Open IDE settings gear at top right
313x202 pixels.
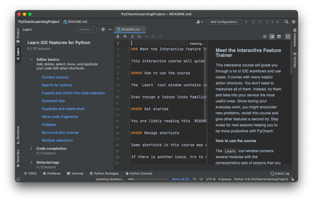(294, 22)
